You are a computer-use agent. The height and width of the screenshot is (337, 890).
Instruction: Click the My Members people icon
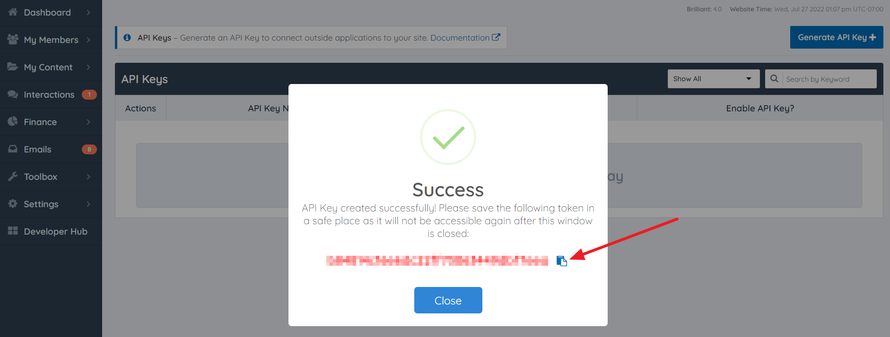(x=13, y=39)
